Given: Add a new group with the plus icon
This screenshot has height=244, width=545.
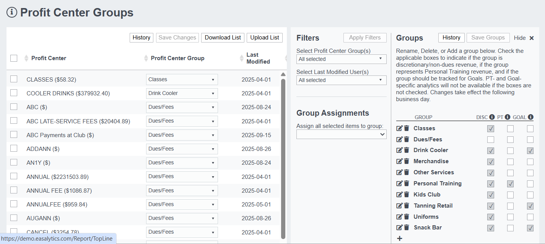Looking at the screenshot, I should point(400,238).
